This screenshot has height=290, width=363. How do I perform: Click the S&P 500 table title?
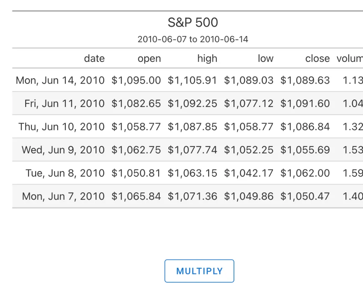click(x=193, y=23)
